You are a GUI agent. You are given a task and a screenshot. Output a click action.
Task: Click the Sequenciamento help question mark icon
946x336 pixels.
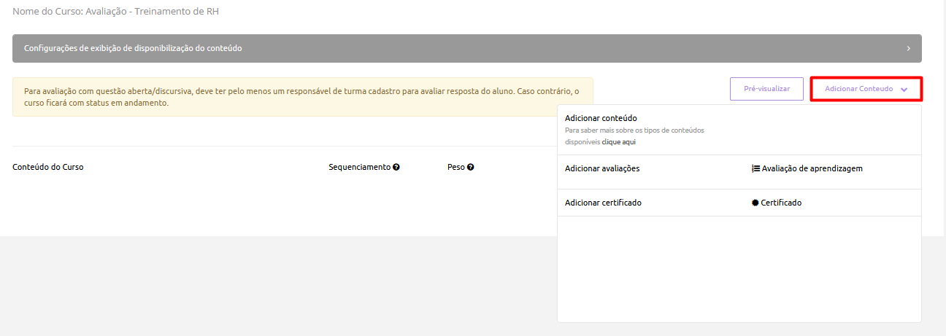pos(396,167)
